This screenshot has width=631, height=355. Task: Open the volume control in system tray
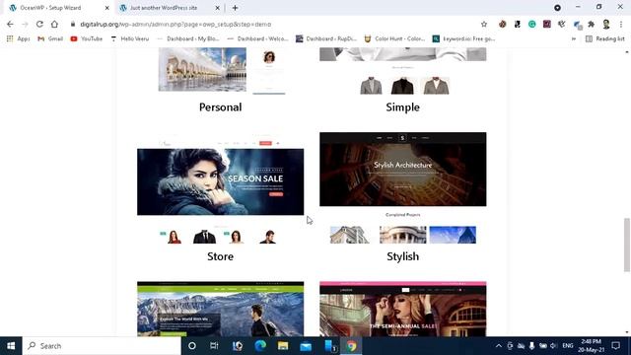click(553, 346)
